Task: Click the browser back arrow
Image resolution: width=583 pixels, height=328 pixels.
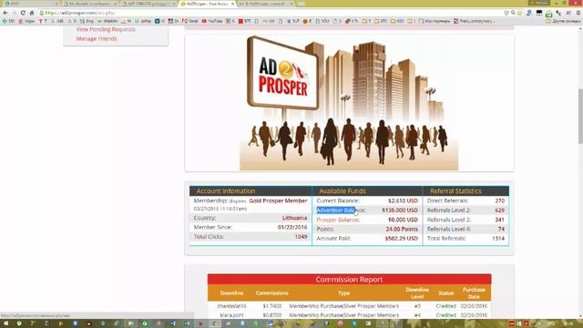Action: point(5,13)
